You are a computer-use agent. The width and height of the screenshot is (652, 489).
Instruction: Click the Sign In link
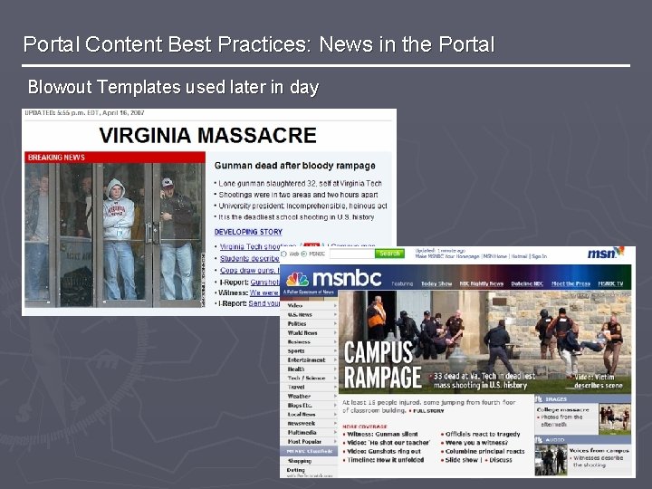click(x=540, y=256)
